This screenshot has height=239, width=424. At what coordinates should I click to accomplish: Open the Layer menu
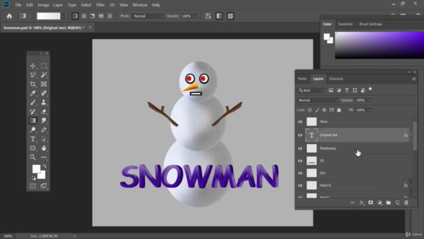58,5
